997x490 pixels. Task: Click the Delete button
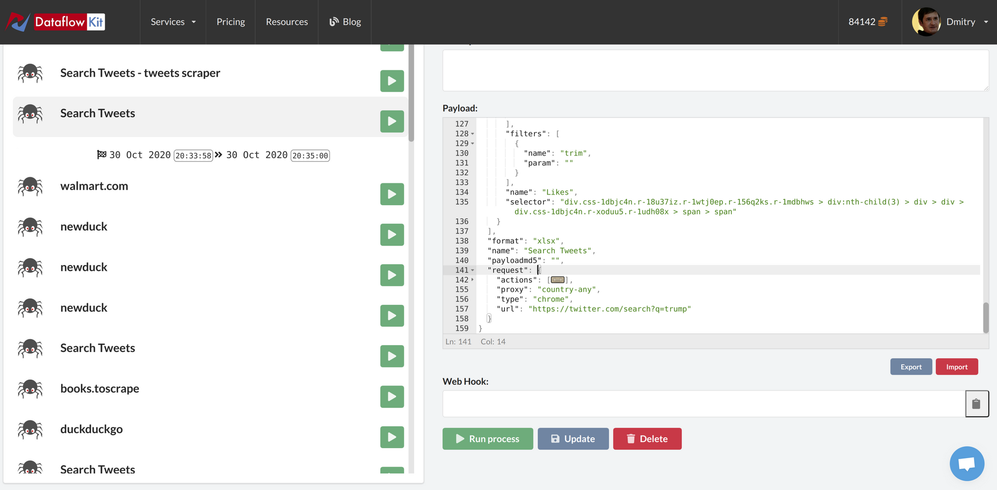(647, 439)
